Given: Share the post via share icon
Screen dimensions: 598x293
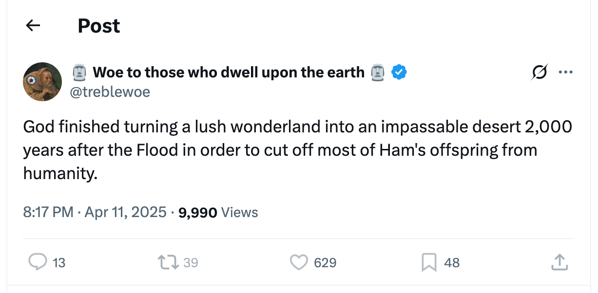Looking at the screenshot, I should (x=559, y=262).
